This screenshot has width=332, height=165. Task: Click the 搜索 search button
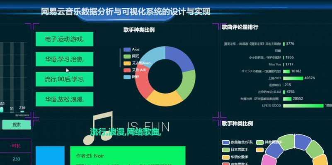coord(17,125)
